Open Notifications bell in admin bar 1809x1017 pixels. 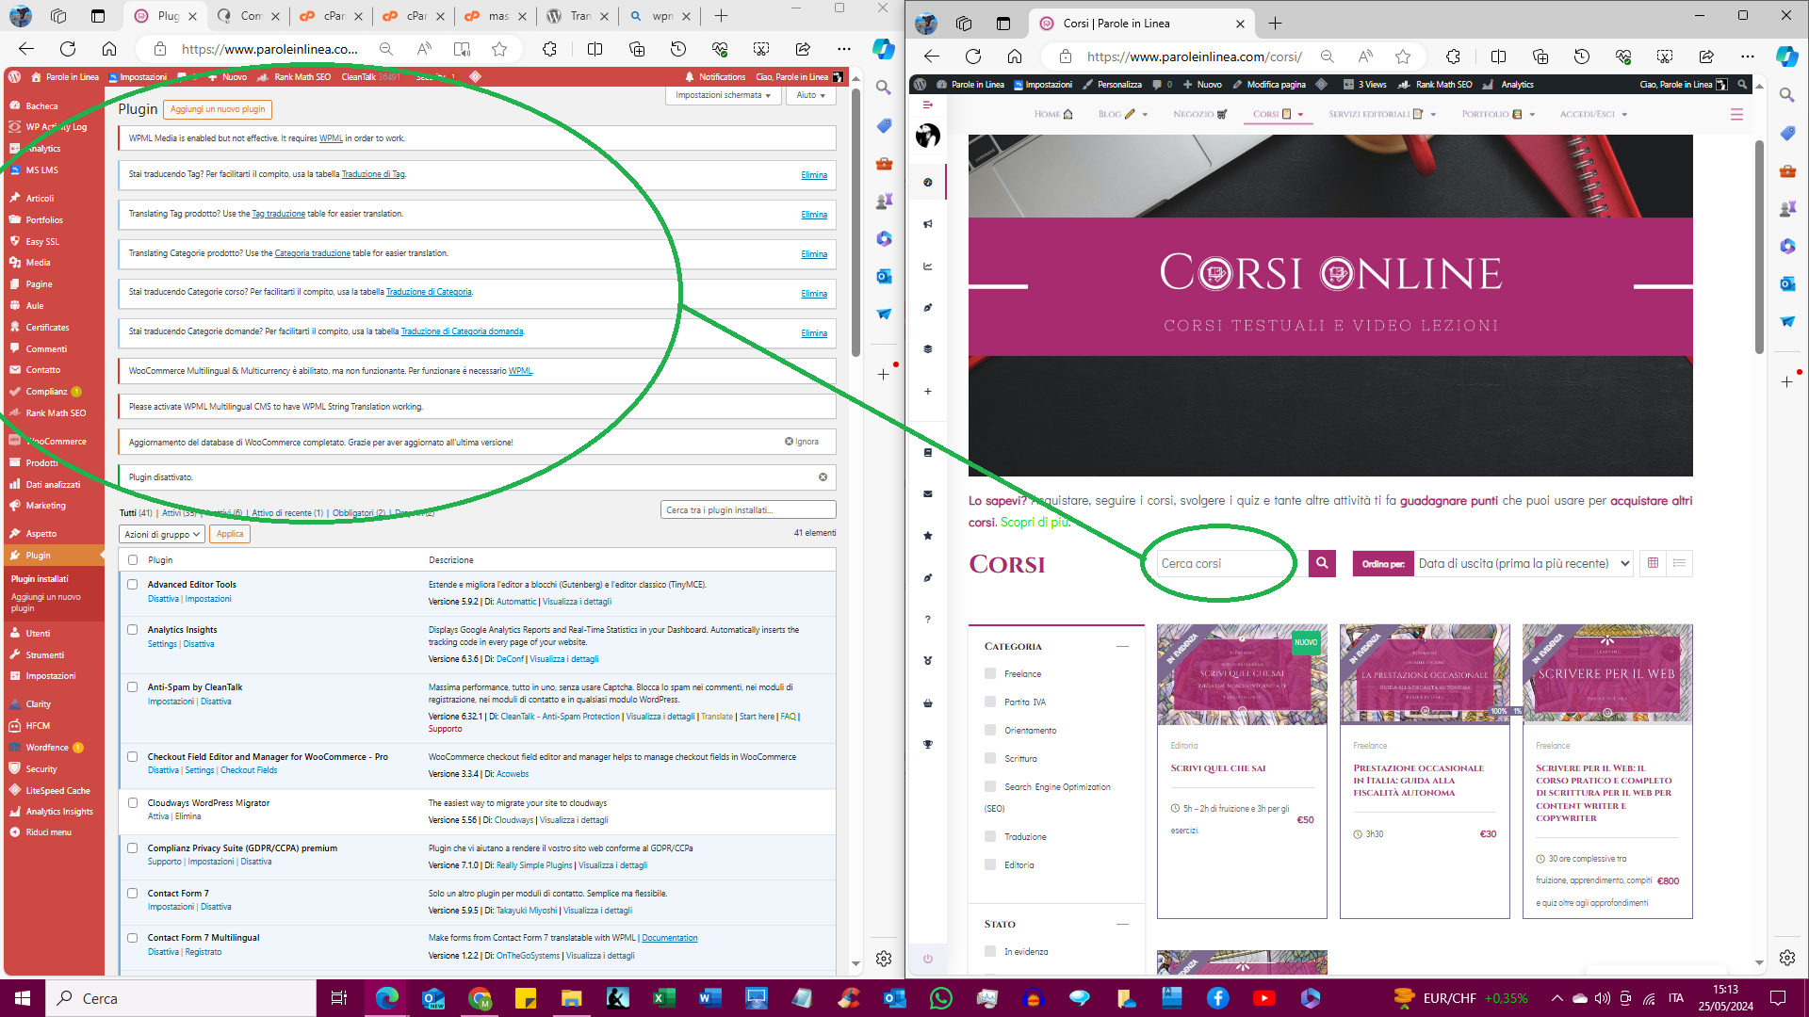(690, 77)
